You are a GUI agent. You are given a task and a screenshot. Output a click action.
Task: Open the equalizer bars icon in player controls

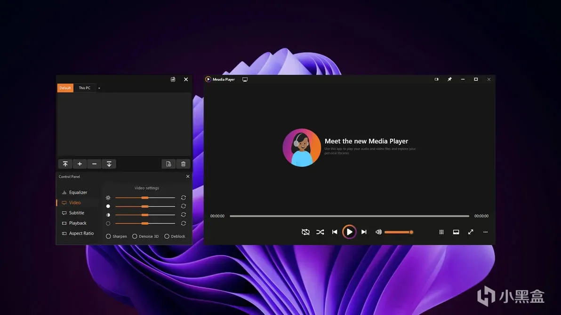[441, 232]
